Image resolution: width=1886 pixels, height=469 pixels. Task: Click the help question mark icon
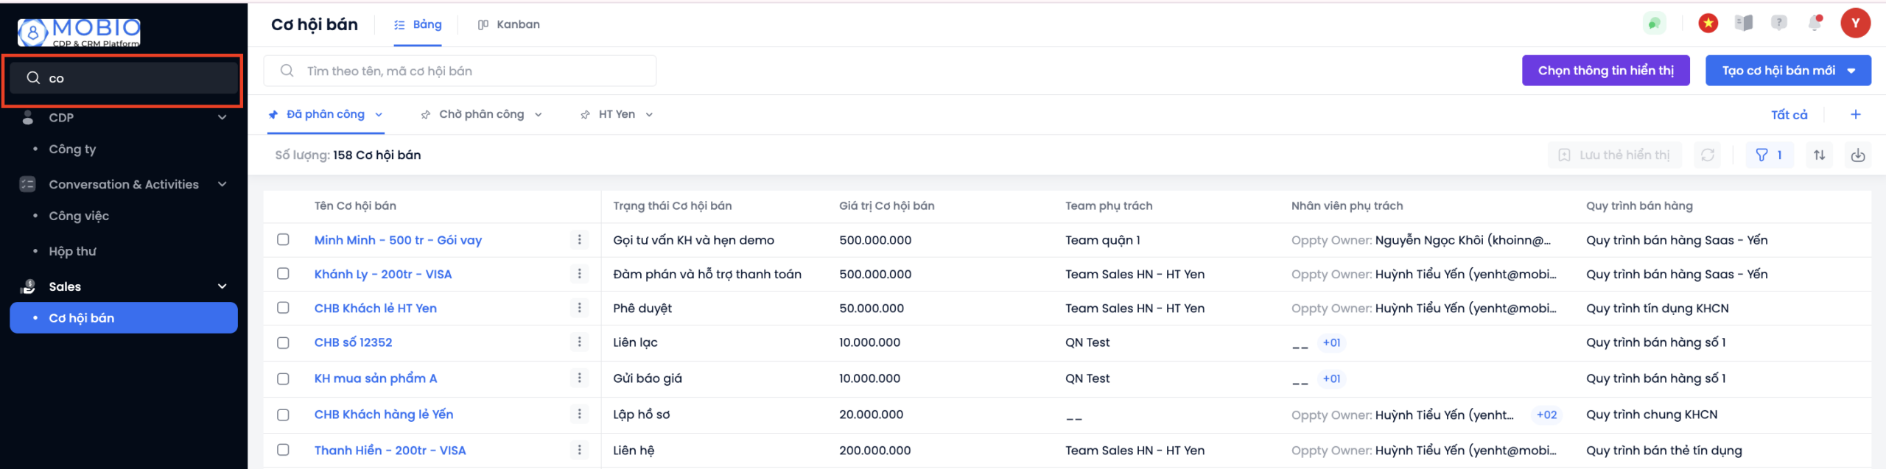click(x=1778, y=24)
